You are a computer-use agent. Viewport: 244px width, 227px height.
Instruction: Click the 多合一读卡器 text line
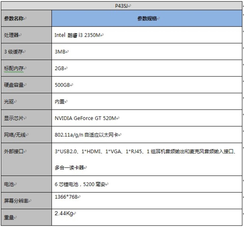pyautogui.click(x=70, y=167)
